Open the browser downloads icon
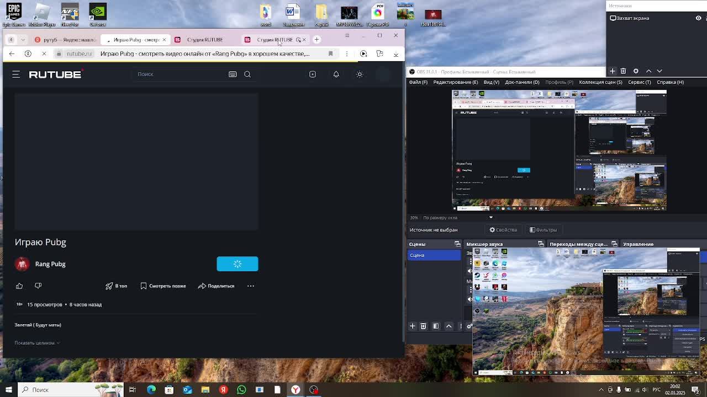This screenshot has width=707, height=397. tap(396, 53)
